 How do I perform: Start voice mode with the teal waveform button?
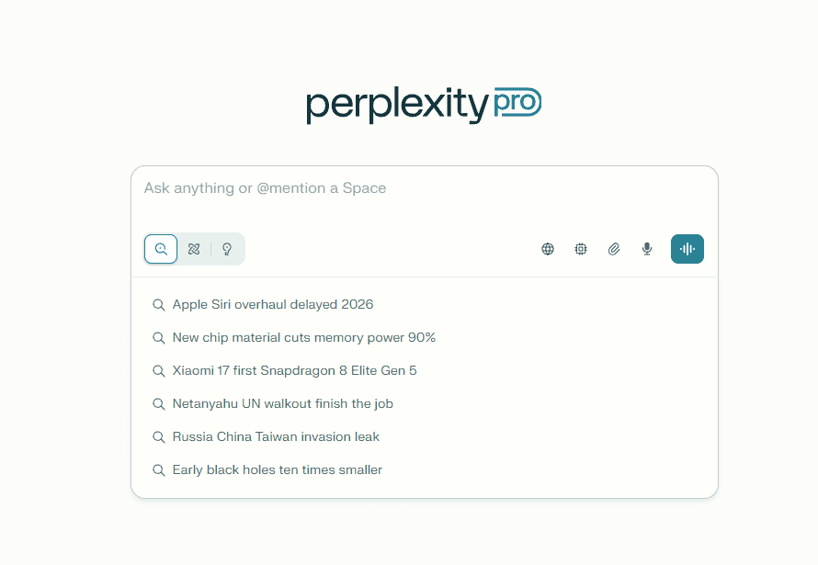(x=687, y=249)
